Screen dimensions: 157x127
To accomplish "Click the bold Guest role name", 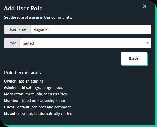I will pos(9,107).
